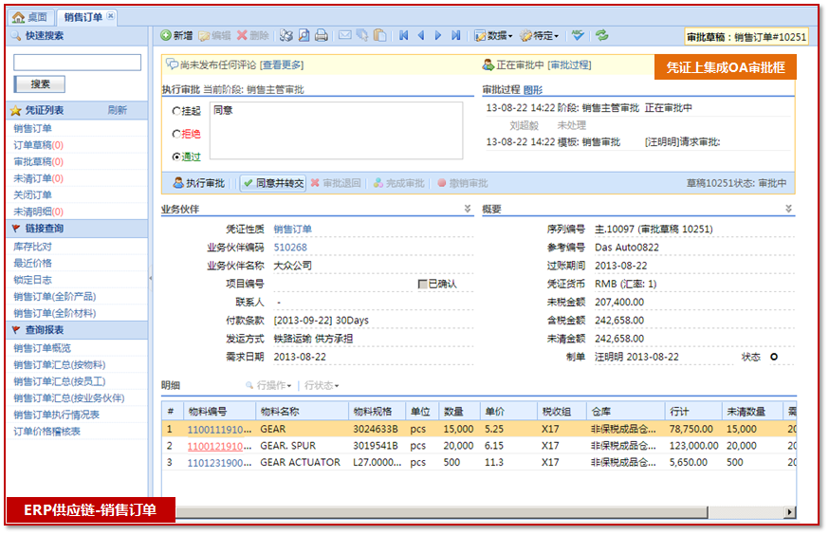Select the 挂起 radio option
829x535 pixels.
[176, 110]
